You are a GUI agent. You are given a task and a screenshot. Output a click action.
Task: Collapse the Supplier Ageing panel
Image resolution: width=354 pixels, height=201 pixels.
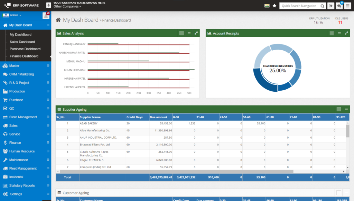pos(346,109)
